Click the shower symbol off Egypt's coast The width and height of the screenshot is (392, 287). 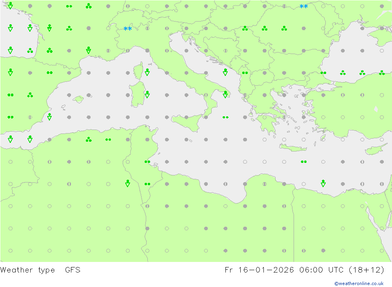[323, 183]
